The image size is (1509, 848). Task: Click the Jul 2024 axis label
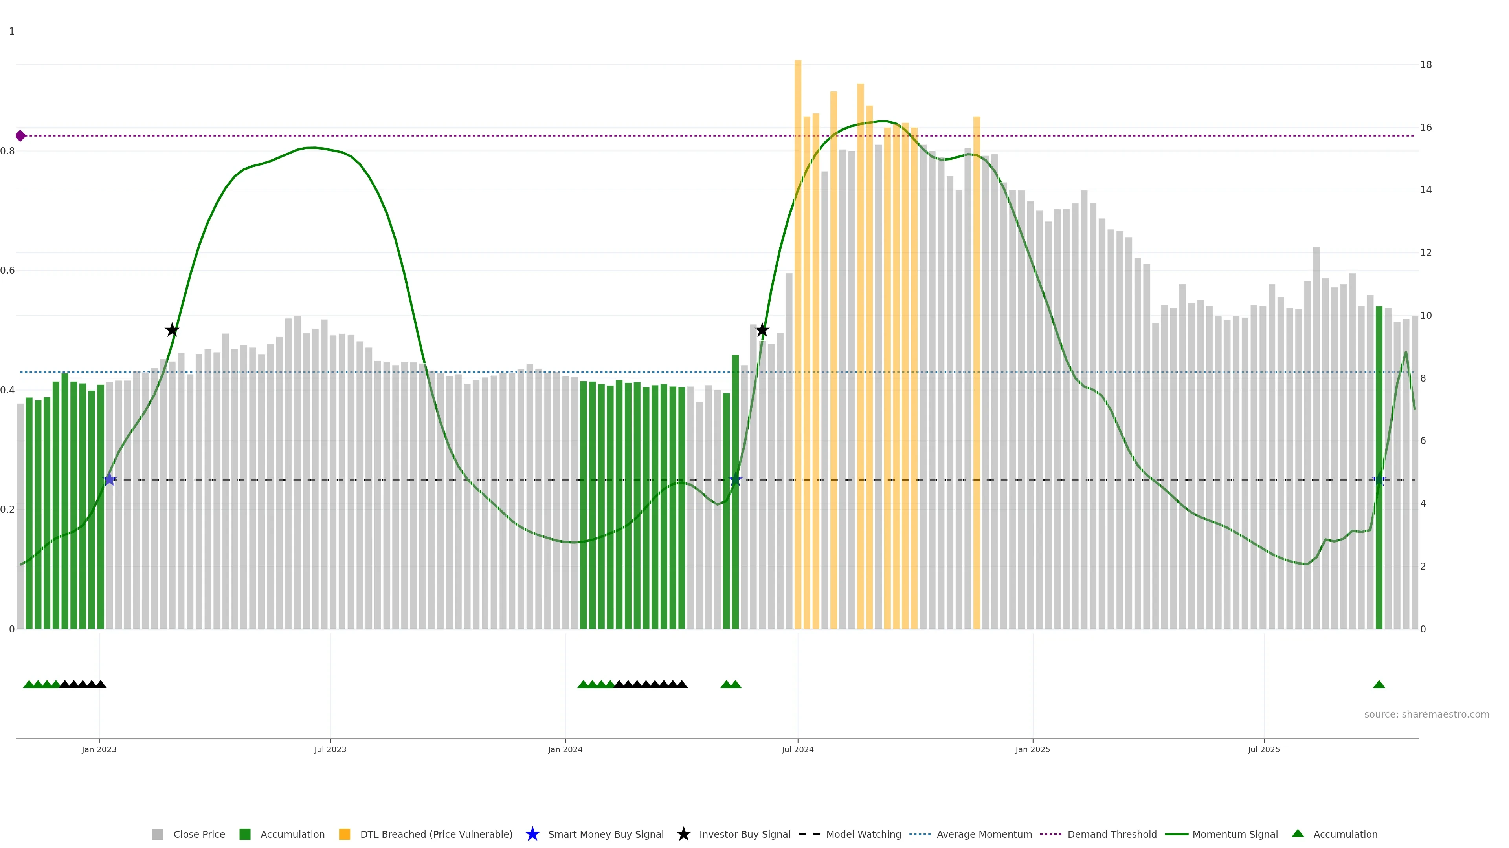click(x=797, y=749)
